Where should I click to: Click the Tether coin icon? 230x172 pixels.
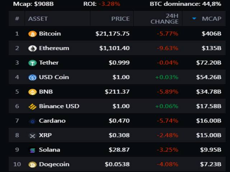click(32, 63)
